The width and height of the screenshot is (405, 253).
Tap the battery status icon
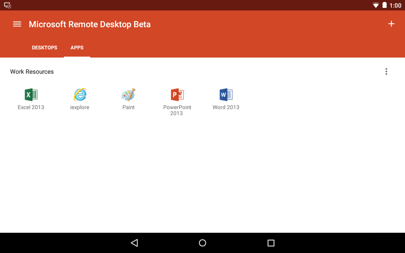click(x=384, y=5)
